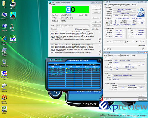Click the CPU warning icon in Fans list
Screen dimensions: 148x118
click(x=67, y=69)
